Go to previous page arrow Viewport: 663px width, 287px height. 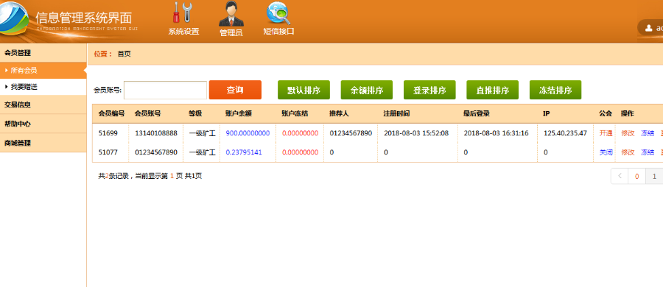pos(620,176)
